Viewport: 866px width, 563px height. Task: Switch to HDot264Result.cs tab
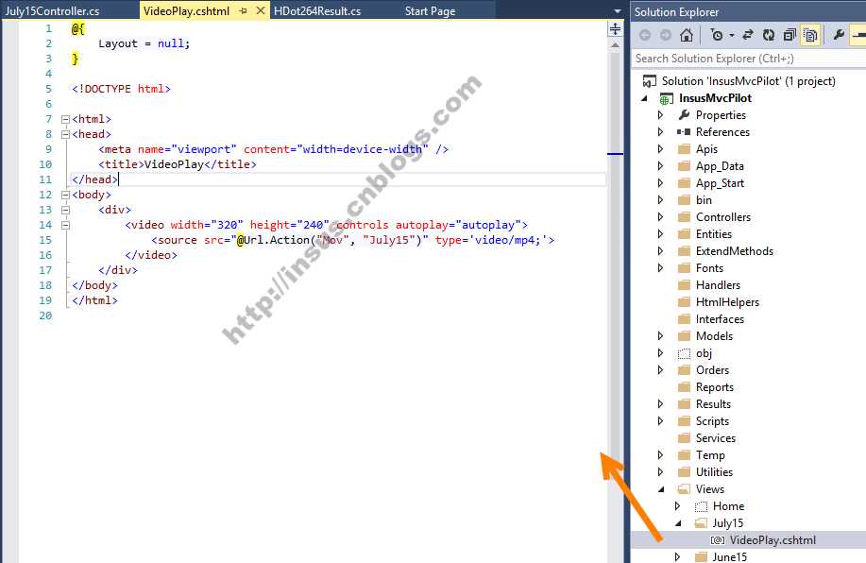pos(317,11)
